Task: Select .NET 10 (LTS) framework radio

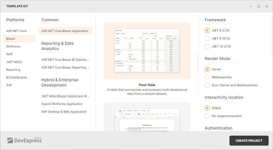Action: tap(207, 46)
